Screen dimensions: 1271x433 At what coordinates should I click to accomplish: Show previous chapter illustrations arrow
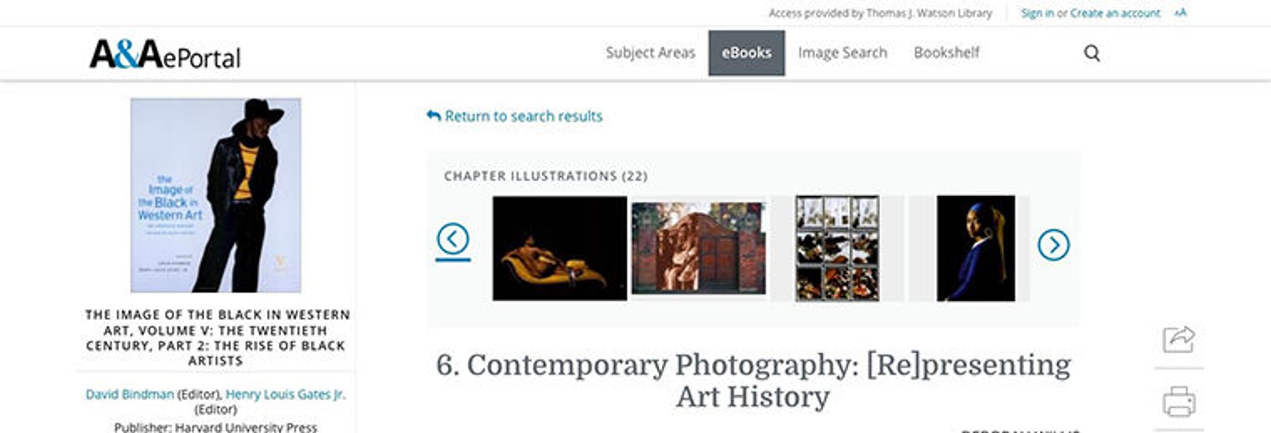452,239
